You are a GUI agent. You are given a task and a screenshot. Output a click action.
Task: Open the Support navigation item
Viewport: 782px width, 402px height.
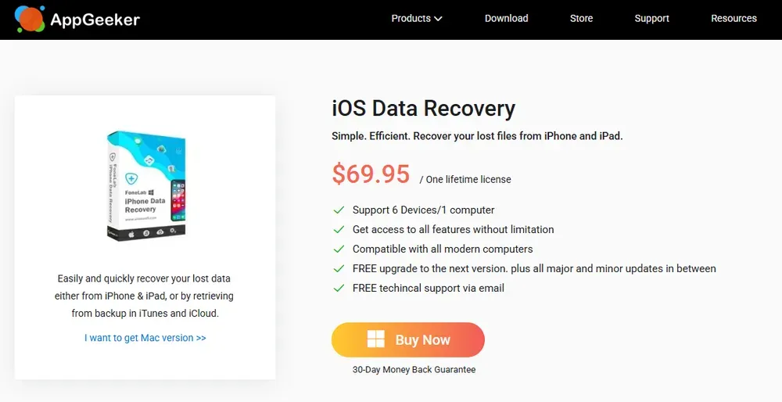click(651, 19)
